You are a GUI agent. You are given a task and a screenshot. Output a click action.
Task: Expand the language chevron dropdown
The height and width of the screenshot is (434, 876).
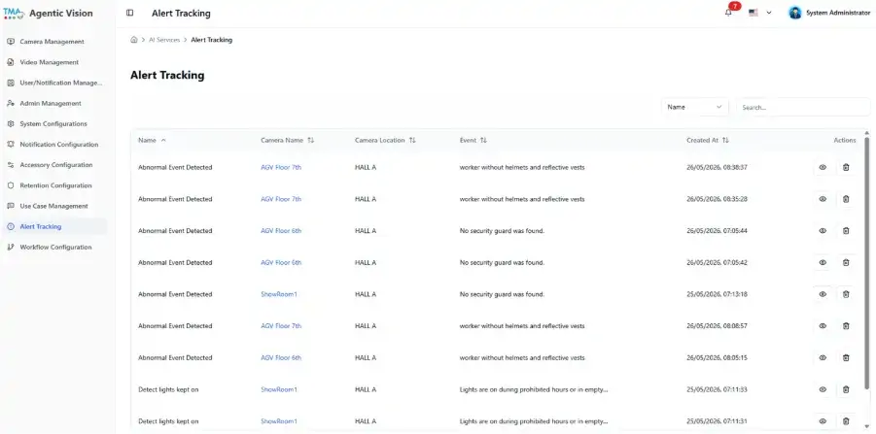coord(769,13)
